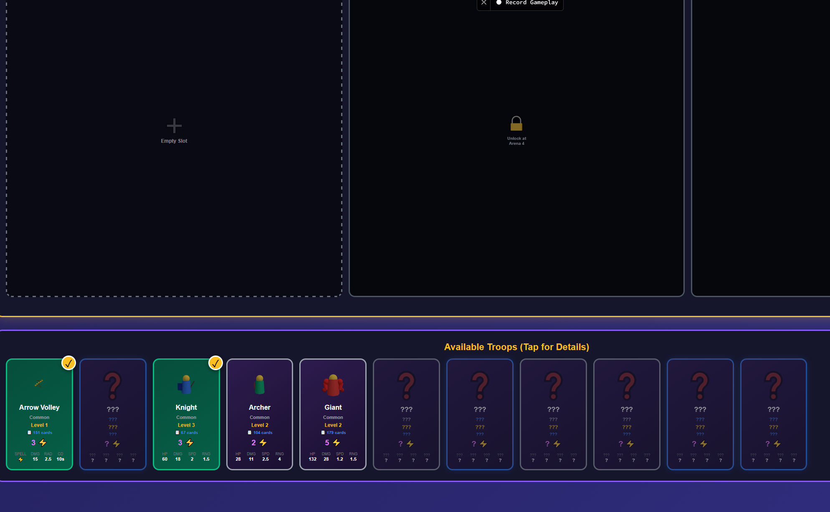Click the Empty Slot label
Image resolution: width=830 pixels, height=512 pixels.
click(174, 141)
